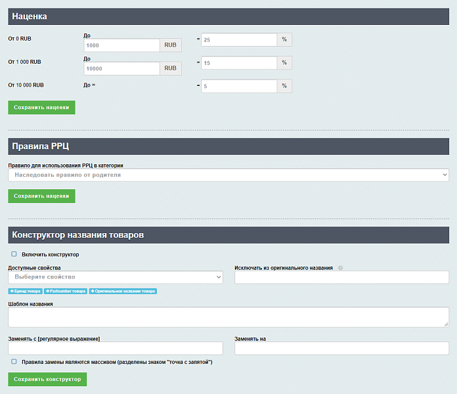Viewport: 457px width, 394px height.
Task: Expand the 'Выберите свойство' dropdown
Action: (115, 277)
